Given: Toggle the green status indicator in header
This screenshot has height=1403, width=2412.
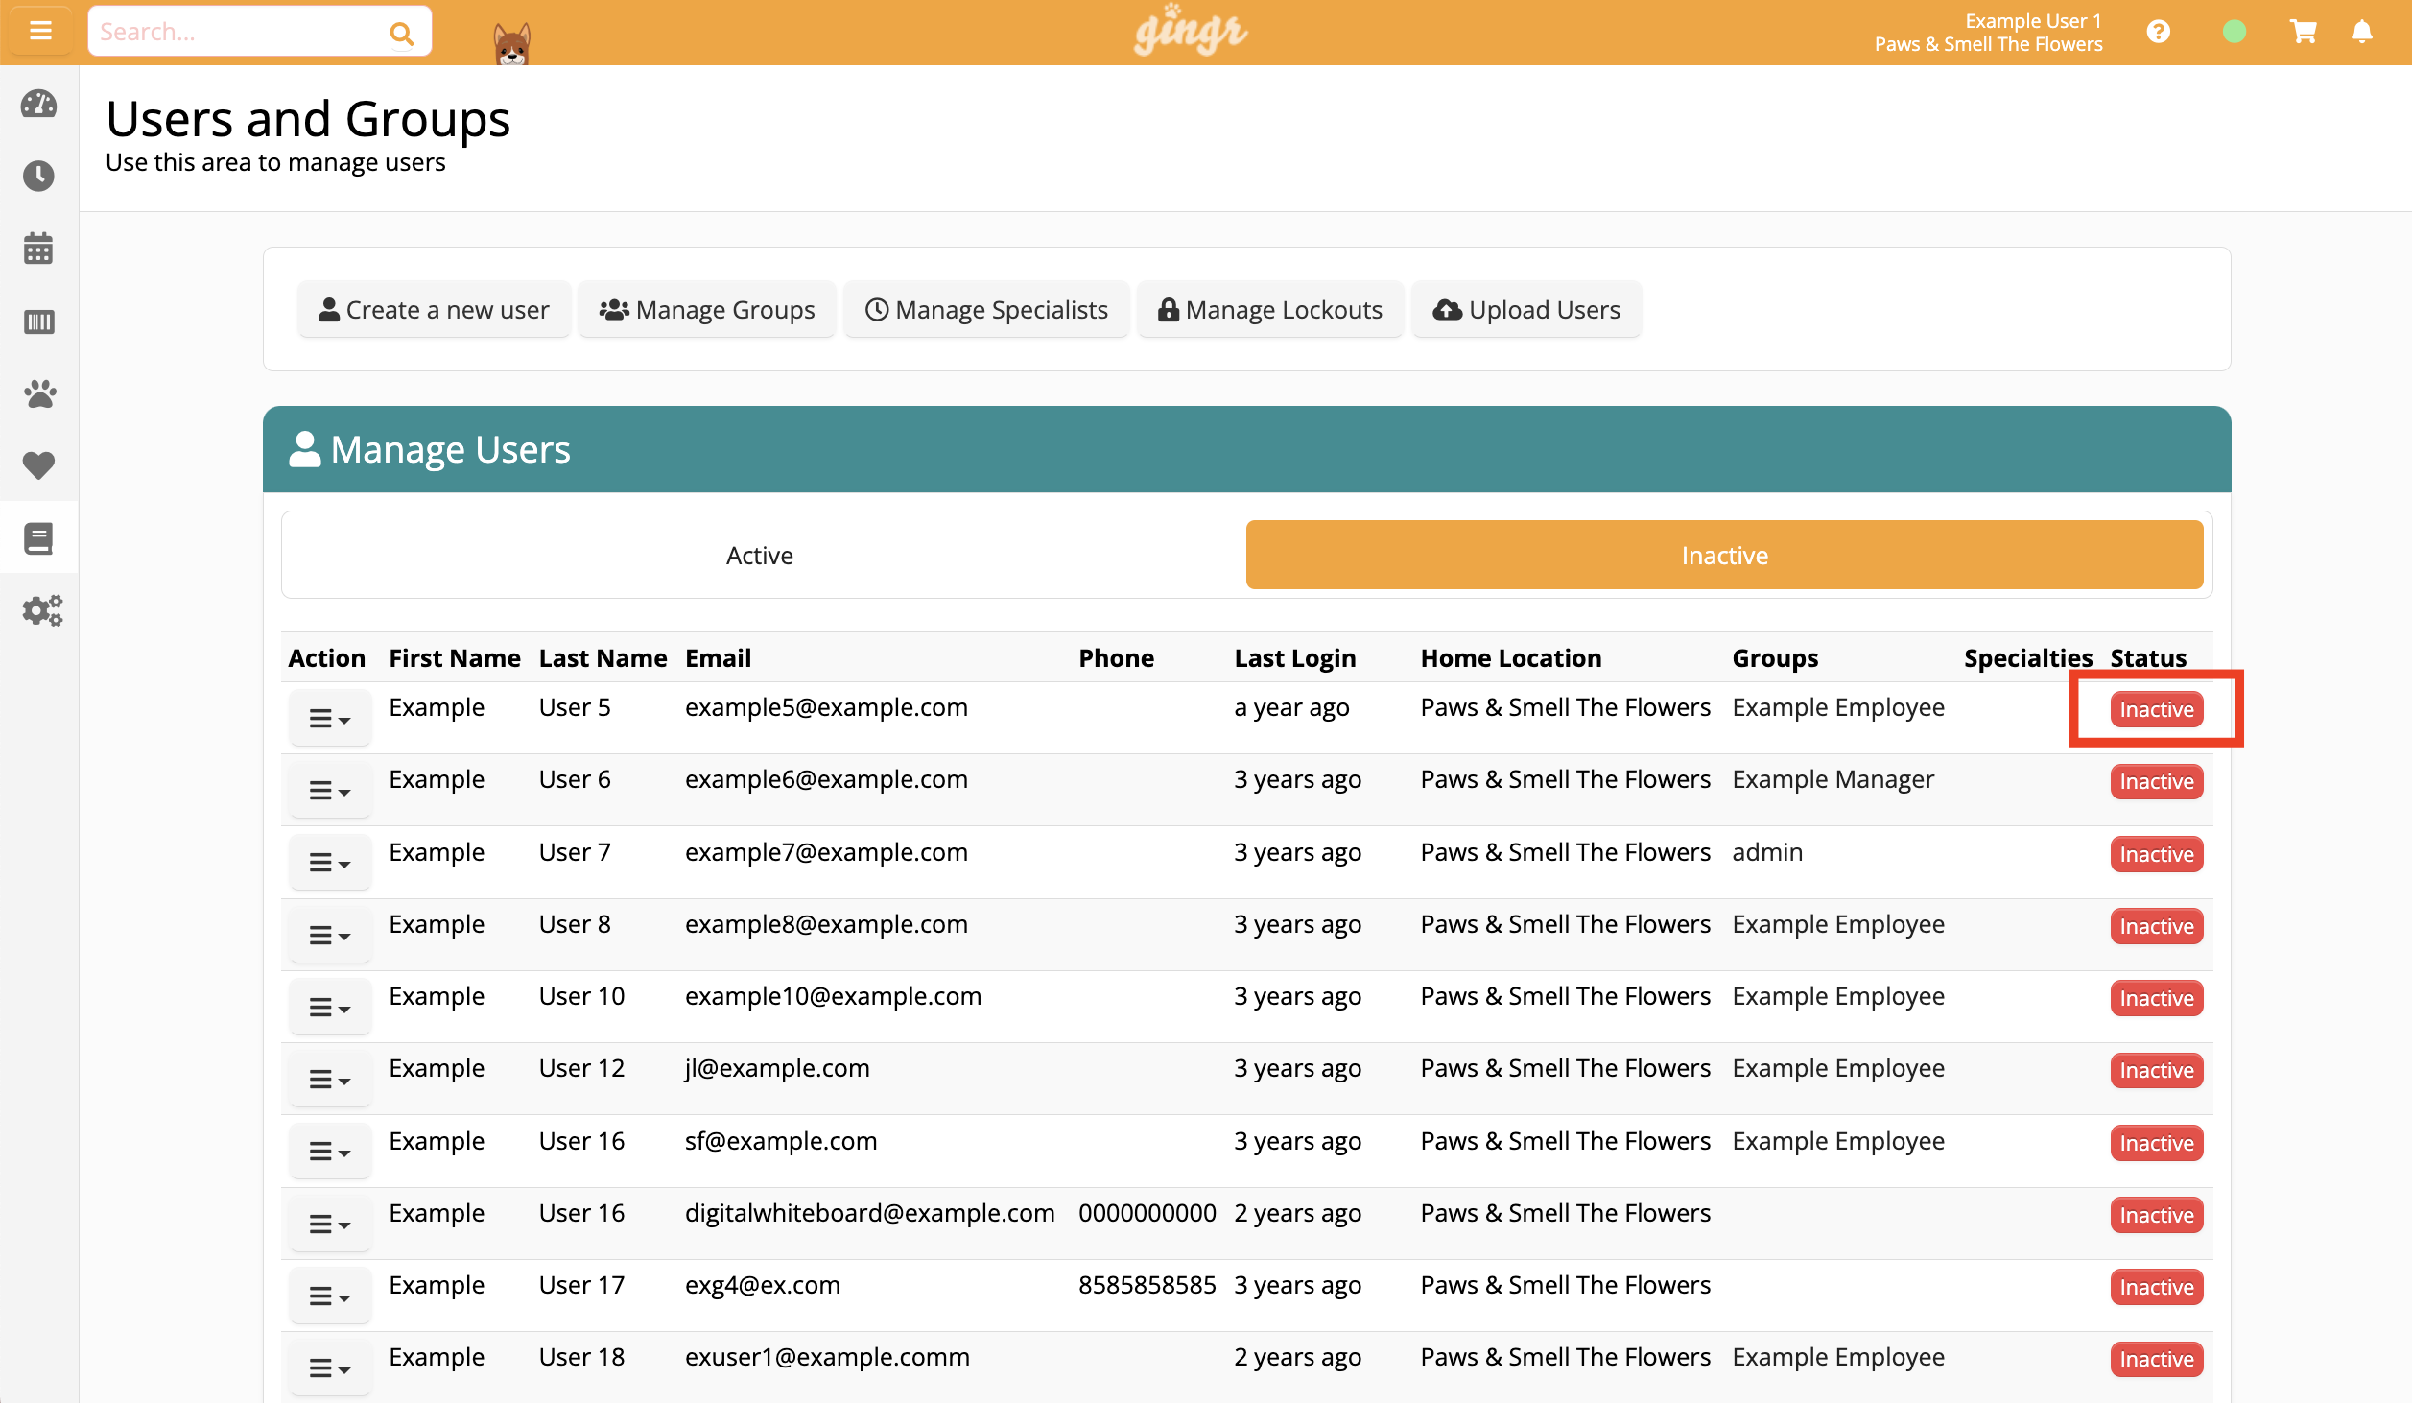Looking at the screenshot, I should (x=2233, y=31).
